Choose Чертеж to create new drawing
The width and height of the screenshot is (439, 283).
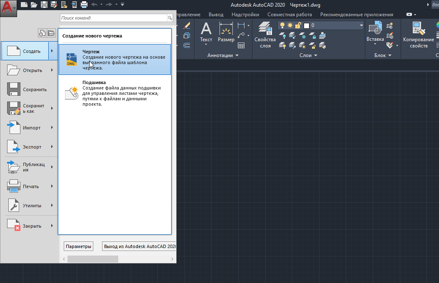115,60
